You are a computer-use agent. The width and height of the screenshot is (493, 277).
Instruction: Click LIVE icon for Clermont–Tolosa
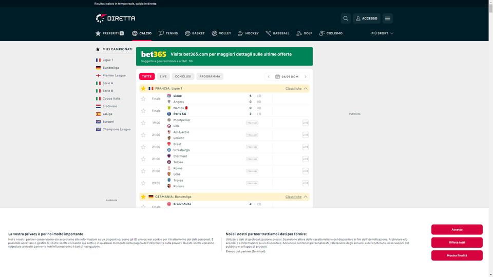click(x=305, y=159)
